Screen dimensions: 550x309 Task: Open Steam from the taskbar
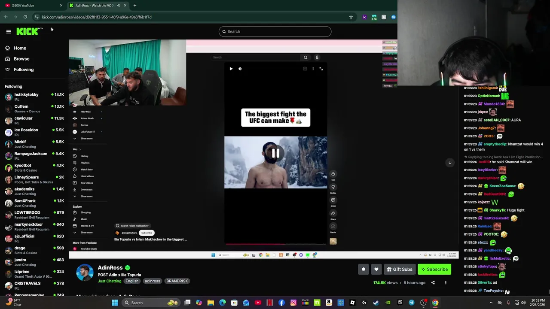point(376,303)
